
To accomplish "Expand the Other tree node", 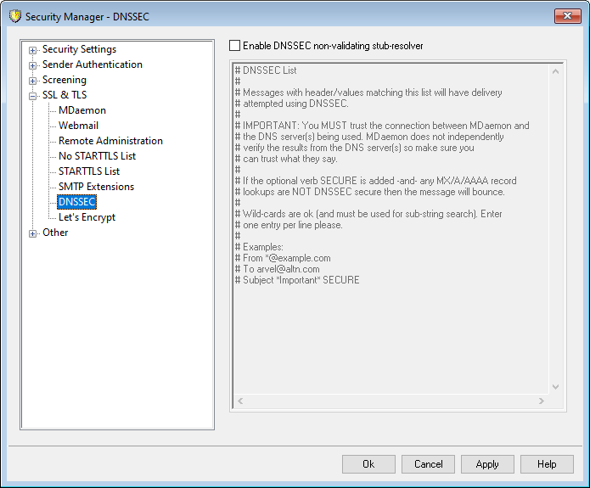I will 33,233.
